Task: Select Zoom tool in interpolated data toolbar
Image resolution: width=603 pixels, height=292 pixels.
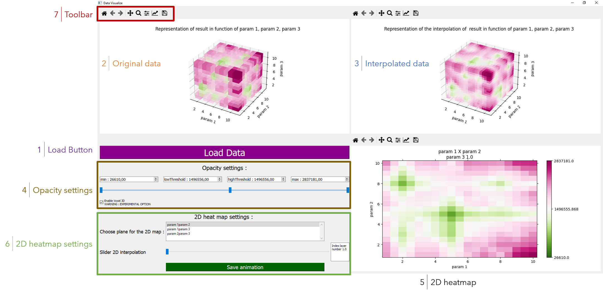Action: 390,13
